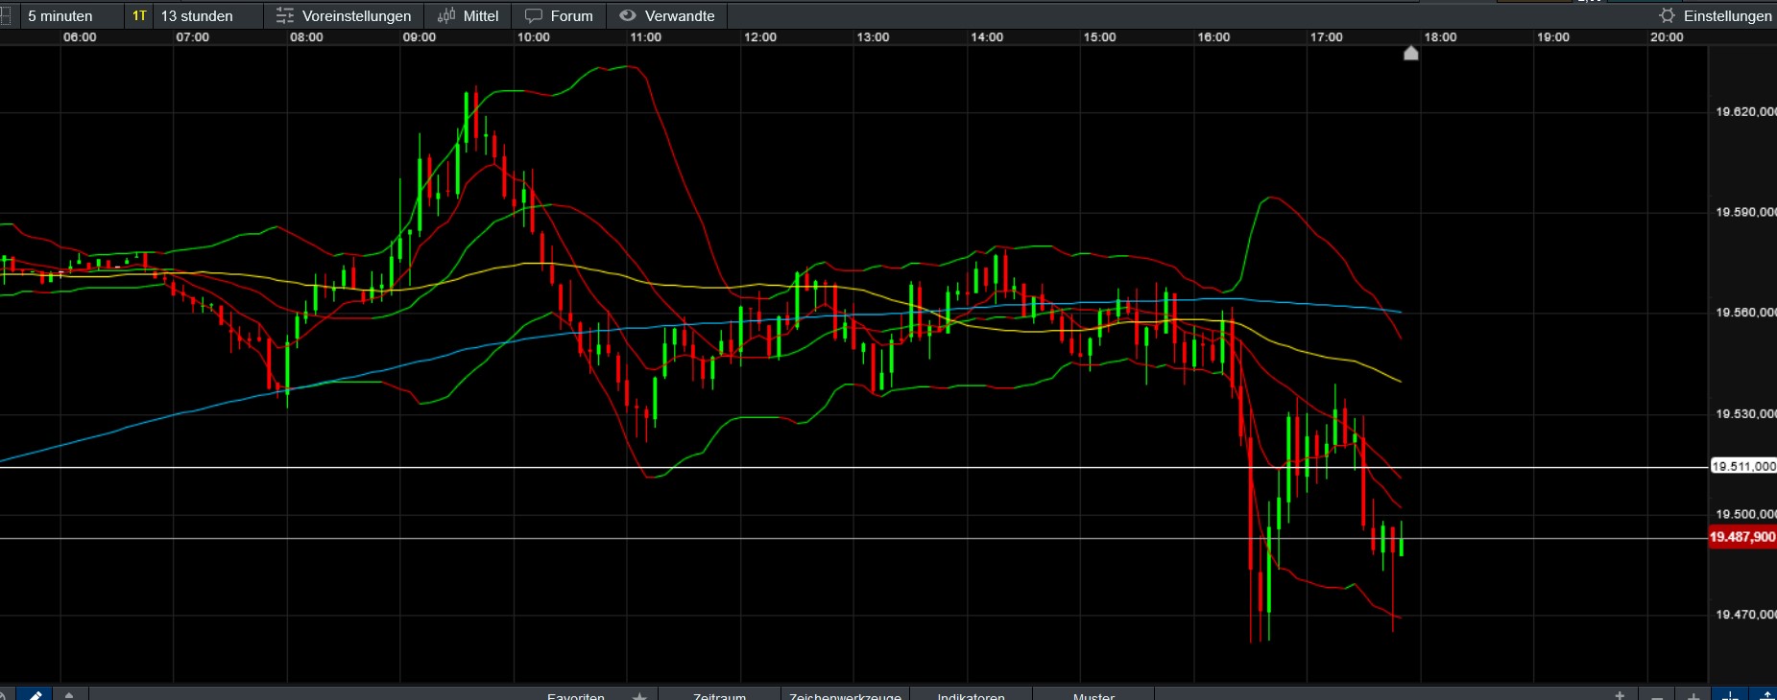
Task: Click the 09:00 time axis label
Action: pyautogui.click(x=420, y=37)
